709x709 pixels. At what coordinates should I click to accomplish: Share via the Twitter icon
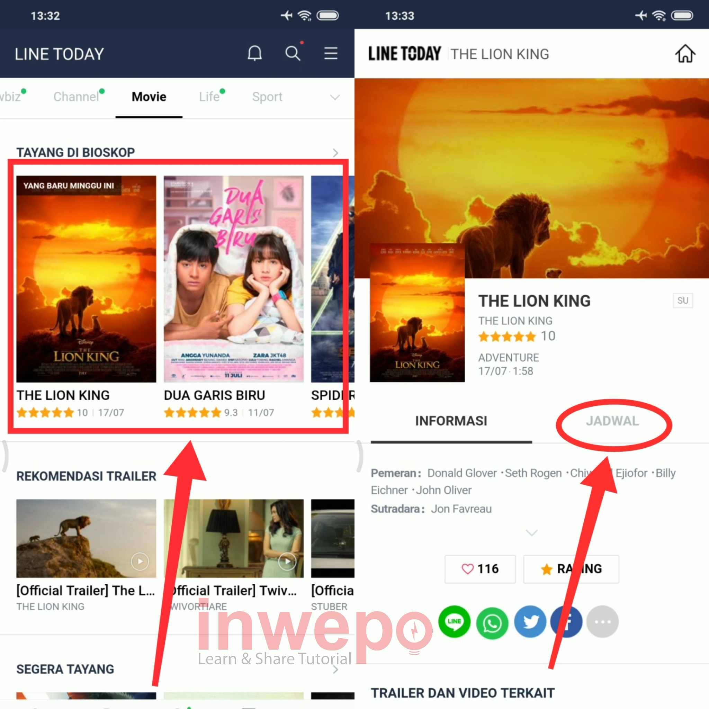pyautogui.click(x=530, y=622)
